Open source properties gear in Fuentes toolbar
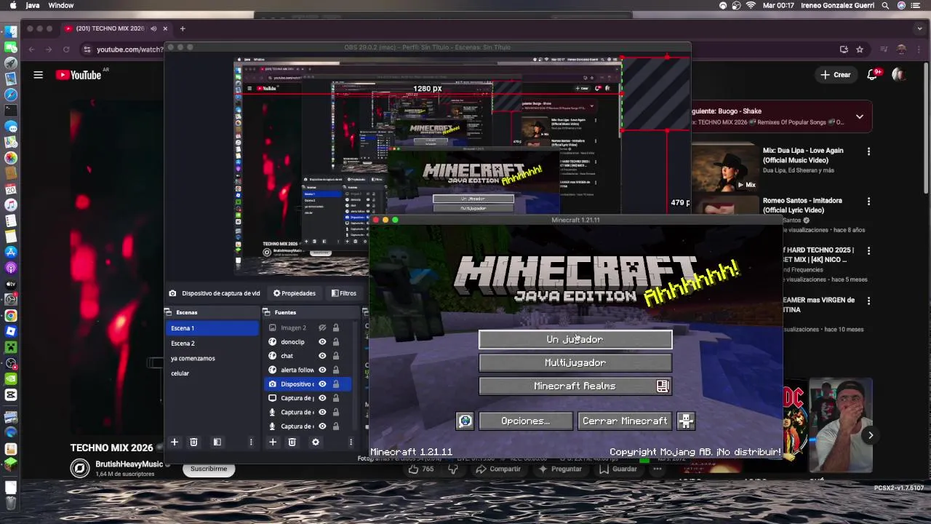The width and height of the screenshot is (931, 524). coord(315,442)
